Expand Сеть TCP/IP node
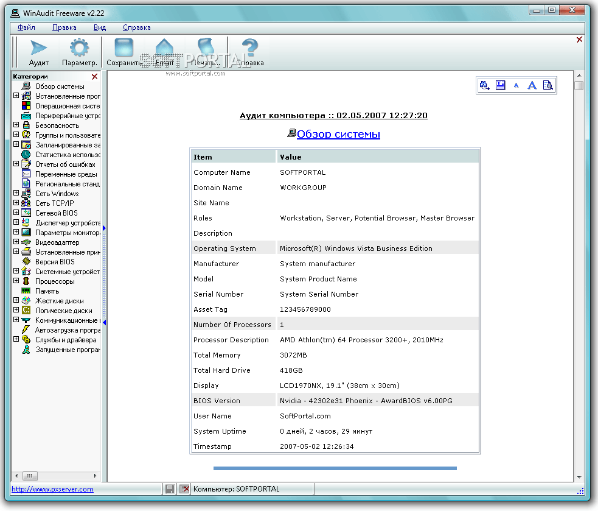 (16, 202)
